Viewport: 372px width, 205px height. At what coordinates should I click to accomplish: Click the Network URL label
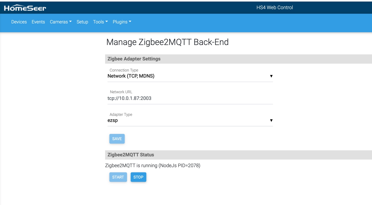point(121,92)
